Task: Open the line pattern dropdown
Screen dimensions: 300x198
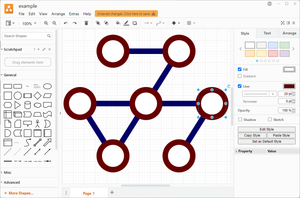Action: (259, 94)
